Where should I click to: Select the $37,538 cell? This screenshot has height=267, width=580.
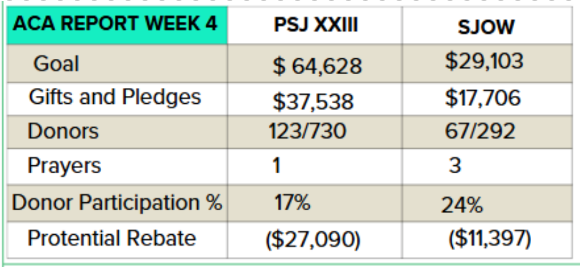coord(315,99)
